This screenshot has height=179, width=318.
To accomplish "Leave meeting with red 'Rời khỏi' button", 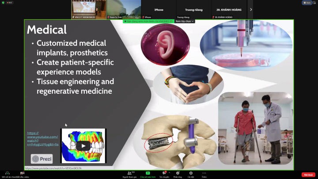I will pyautogui.click(x=308, y=175).
